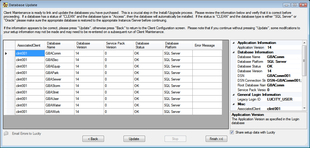Image resolution: width=310 pixels, height=148 pixels.
Task: Click the Back button
Action: (93, 139)
